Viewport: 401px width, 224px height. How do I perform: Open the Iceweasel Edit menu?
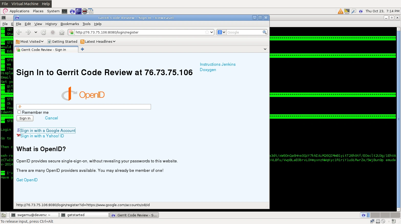pyautogui.click(x=28, y=24)
